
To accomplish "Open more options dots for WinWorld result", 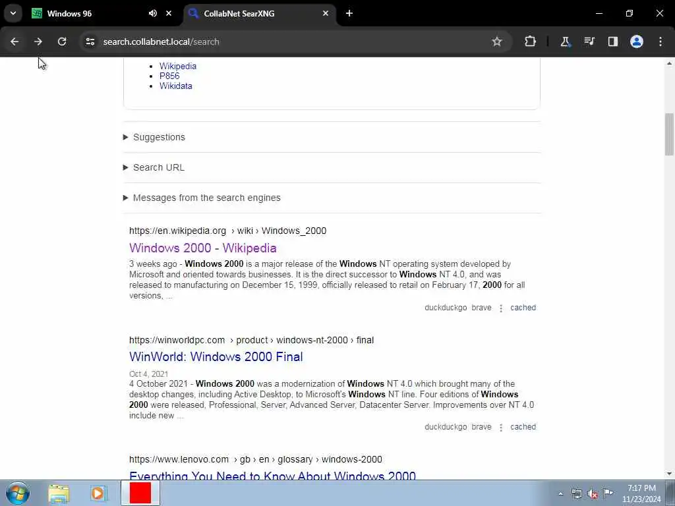I will (501, 427).
